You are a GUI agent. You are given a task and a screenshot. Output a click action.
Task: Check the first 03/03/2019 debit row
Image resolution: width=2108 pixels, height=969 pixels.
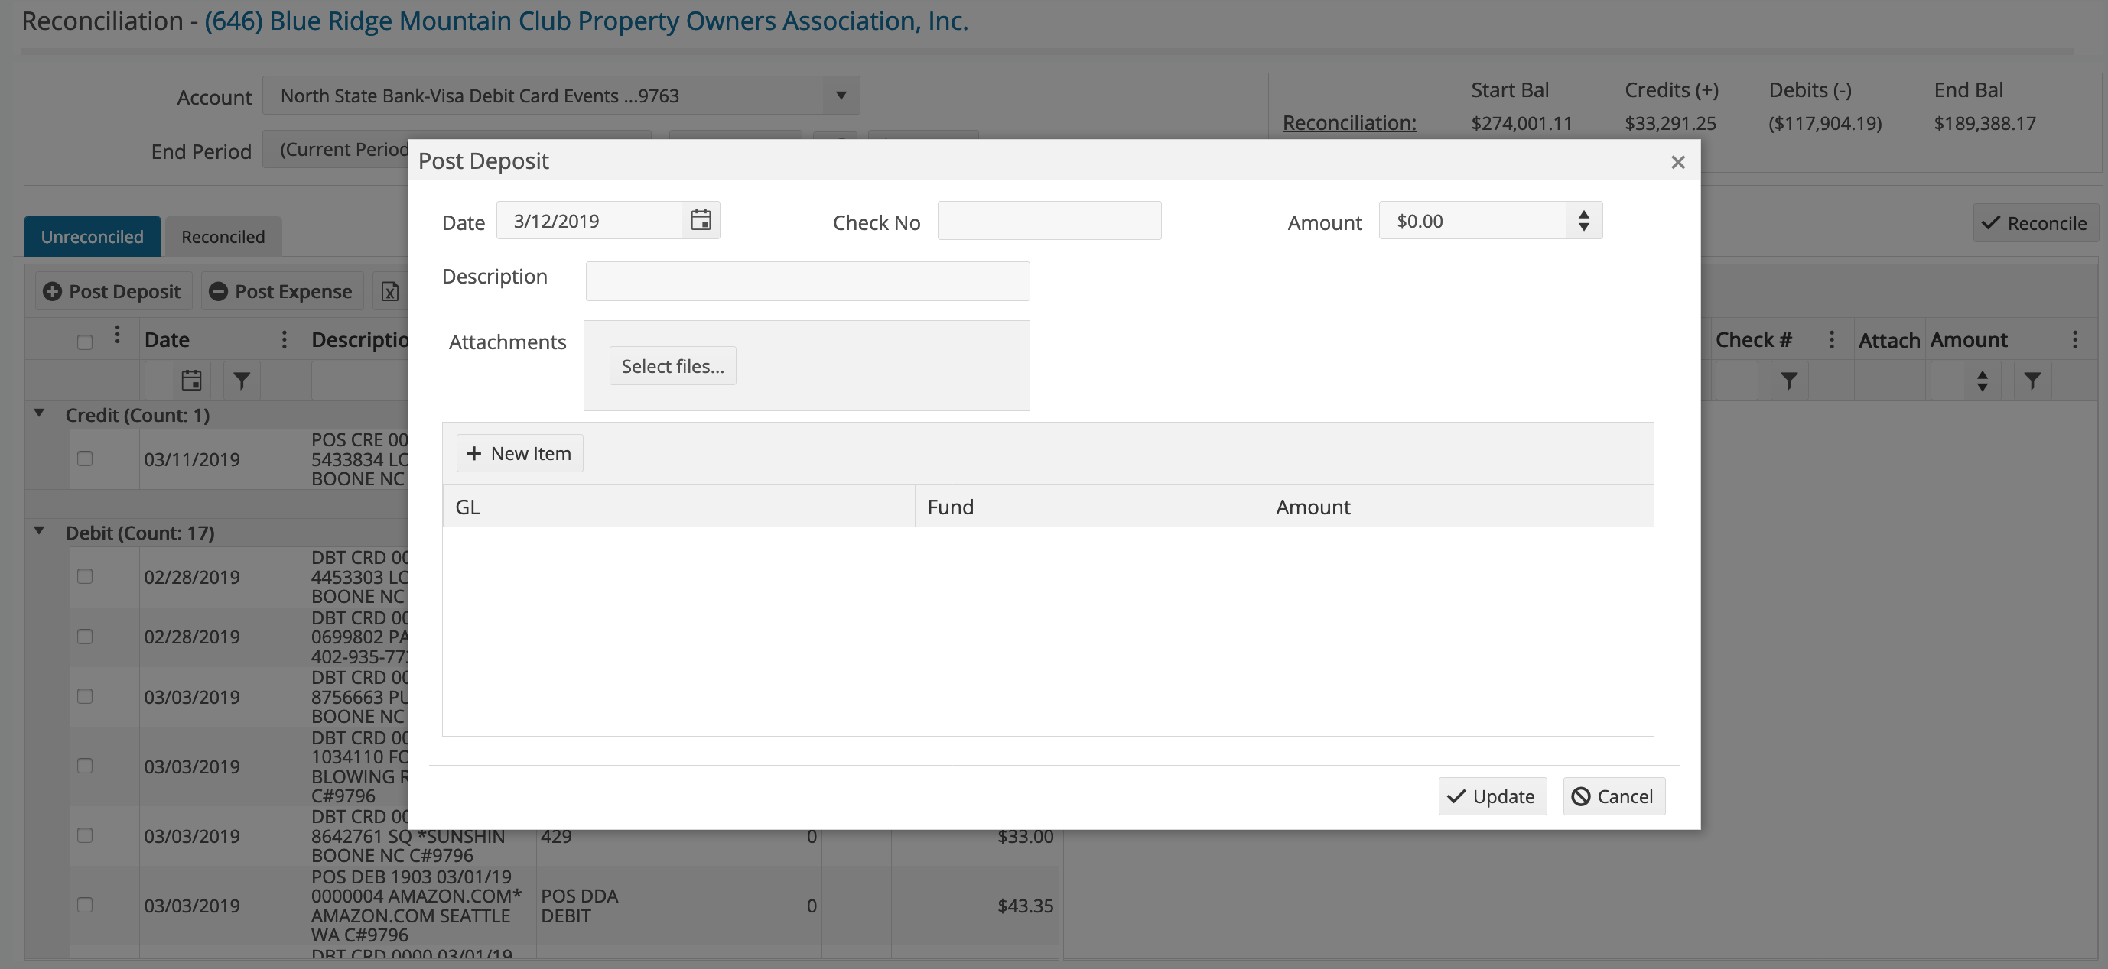click(x=85, y=697)
